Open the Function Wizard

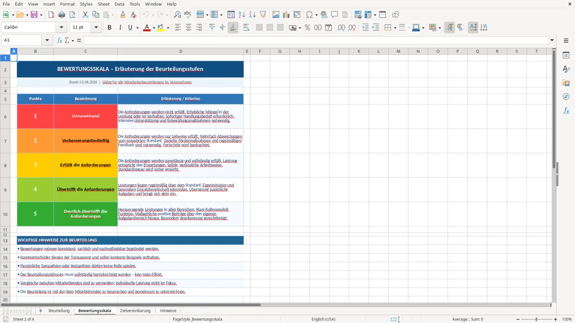click(x=60, y=40)
